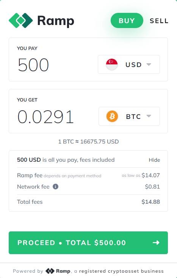
Task: Click the Network fee info icon
Action: coord(55,186)
